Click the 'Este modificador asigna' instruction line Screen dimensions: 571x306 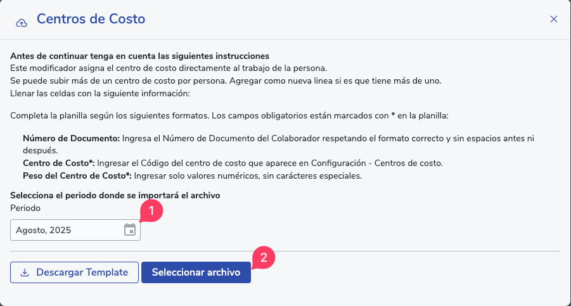coord(168,68)
